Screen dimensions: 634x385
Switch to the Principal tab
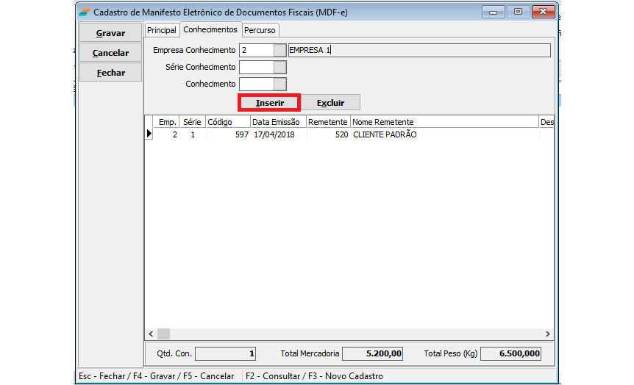[162, 30]
